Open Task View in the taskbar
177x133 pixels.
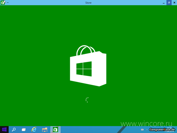[24, 130]
